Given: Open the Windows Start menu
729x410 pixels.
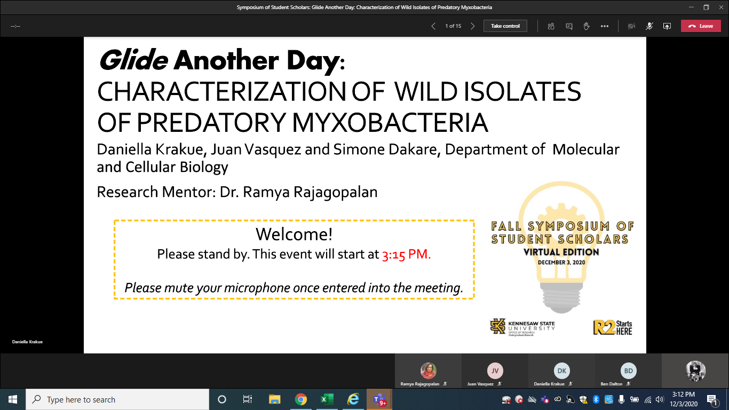Looking at the screenshot, I should [x=13, y=399].
